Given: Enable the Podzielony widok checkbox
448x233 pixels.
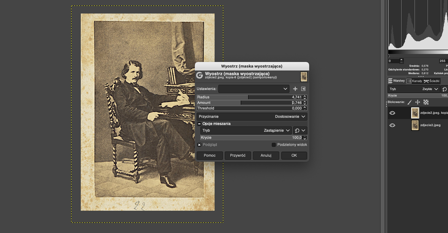Looking at the screenshot, I should pyautogui.click(x=274, y=145).
